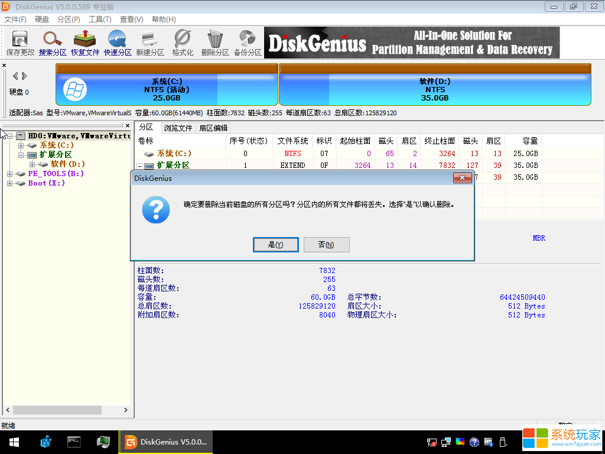This screenshot has width=605, height=454.
Task: Expand the 系统(C:) tree node
Action: coord(21,145)
